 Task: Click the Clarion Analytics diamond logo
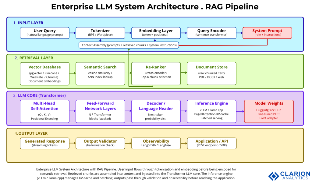click(274, 176)
